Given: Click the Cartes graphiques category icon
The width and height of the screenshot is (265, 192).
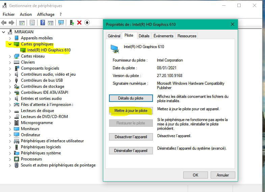Looking at the screenshot, I should tap(17, 44).
